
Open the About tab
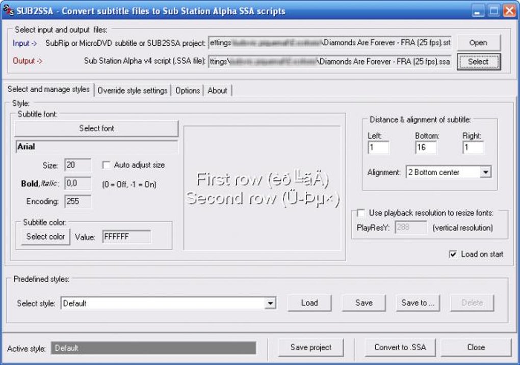[x=217, y=91]
